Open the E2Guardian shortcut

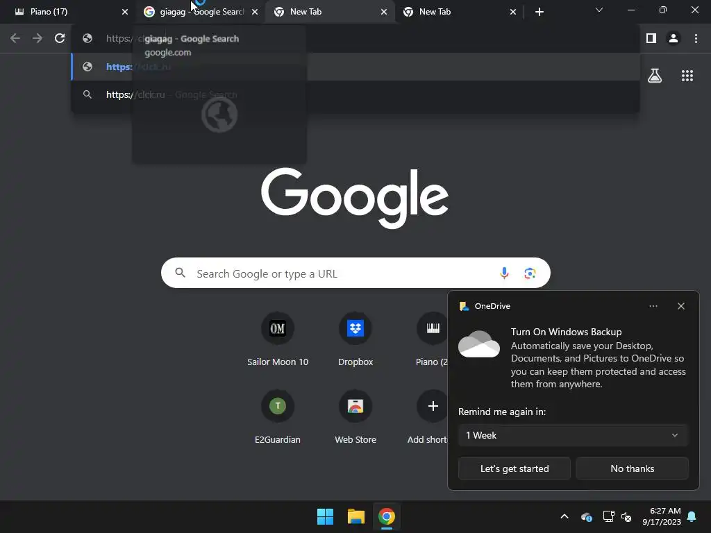pyautogui.click(x=278, y=416)
